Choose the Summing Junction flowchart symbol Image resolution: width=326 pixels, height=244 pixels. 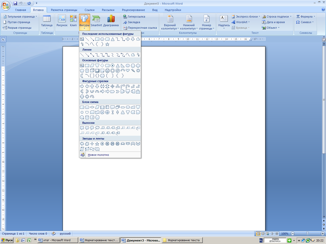click(x=102, y=112)
